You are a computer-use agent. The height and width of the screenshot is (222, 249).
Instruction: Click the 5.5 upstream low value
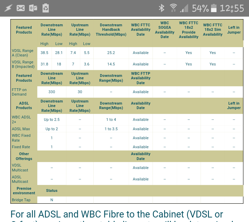point(87,53)
